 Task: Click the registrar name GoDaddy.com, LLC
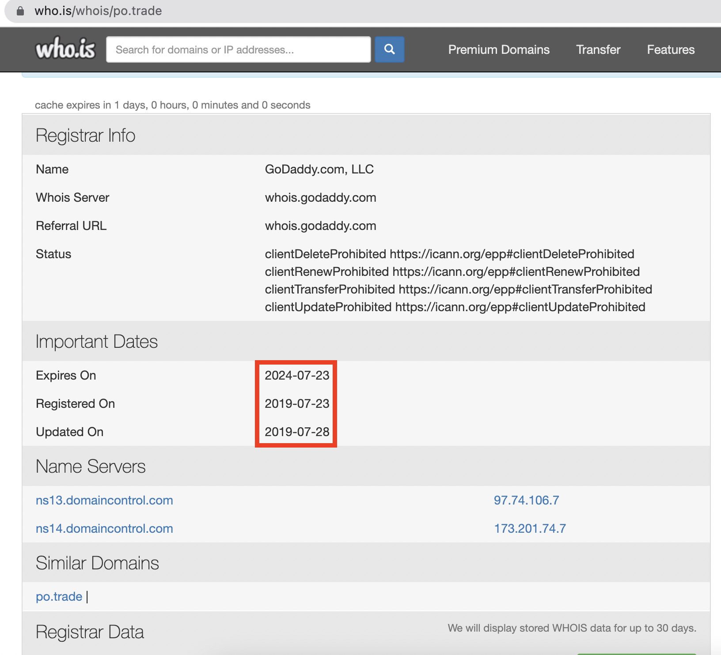[319, 169]
